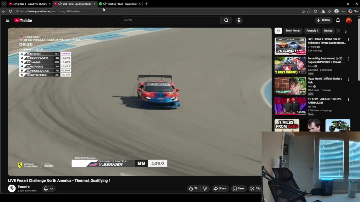Open YouTube notifications bell in header
This screenshot has width=360, height=202.
(x=338, y=20)
